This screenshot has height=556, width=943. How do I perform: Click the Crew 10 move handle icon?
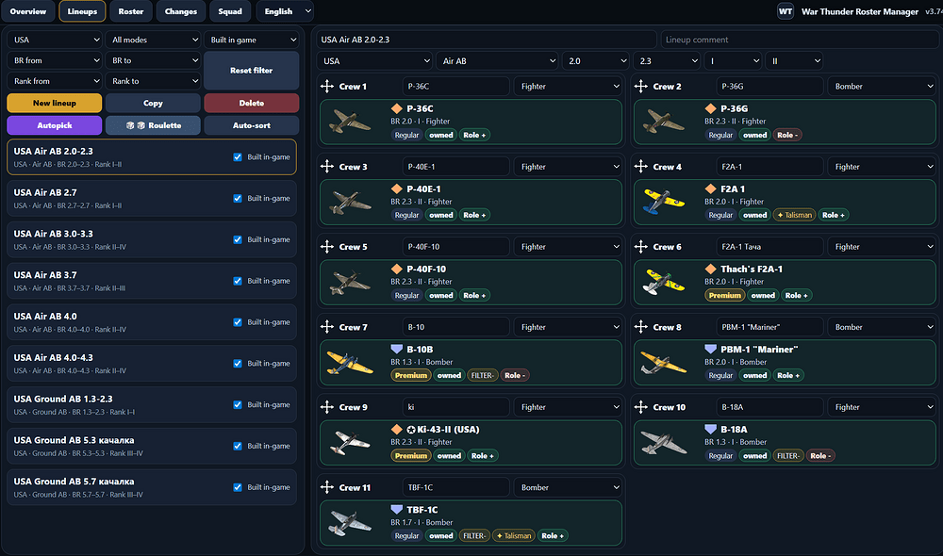(641, 407)
